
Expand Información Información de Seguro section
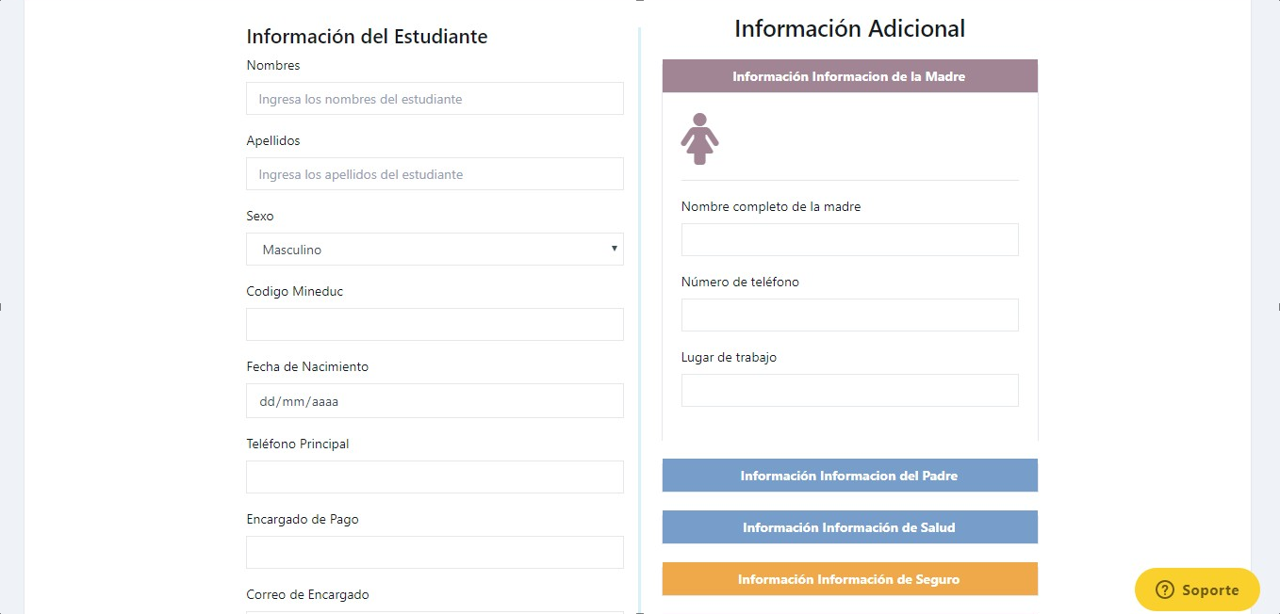tap(849, 579)
